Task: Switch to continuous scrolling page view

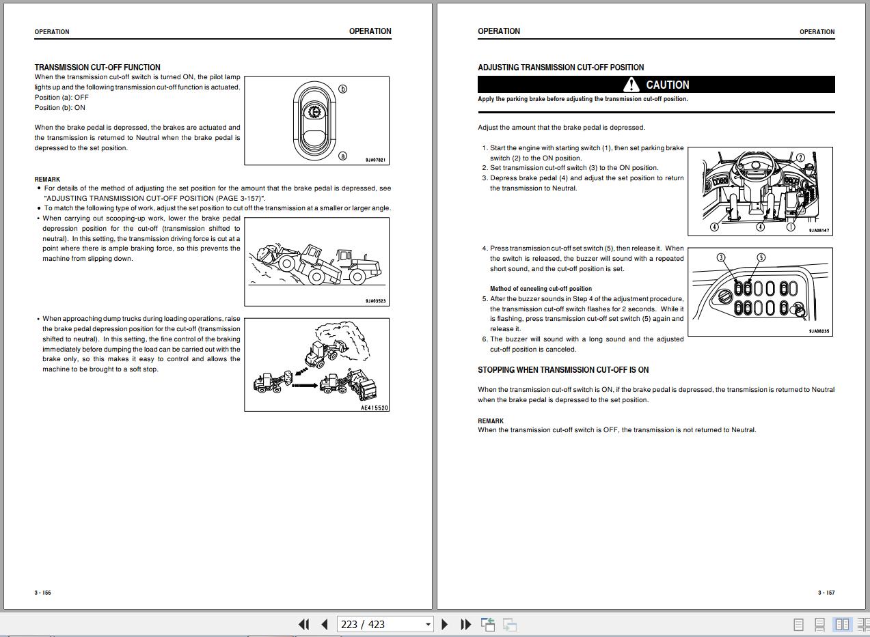Action: pyautogui.click(x=820, y=624)
